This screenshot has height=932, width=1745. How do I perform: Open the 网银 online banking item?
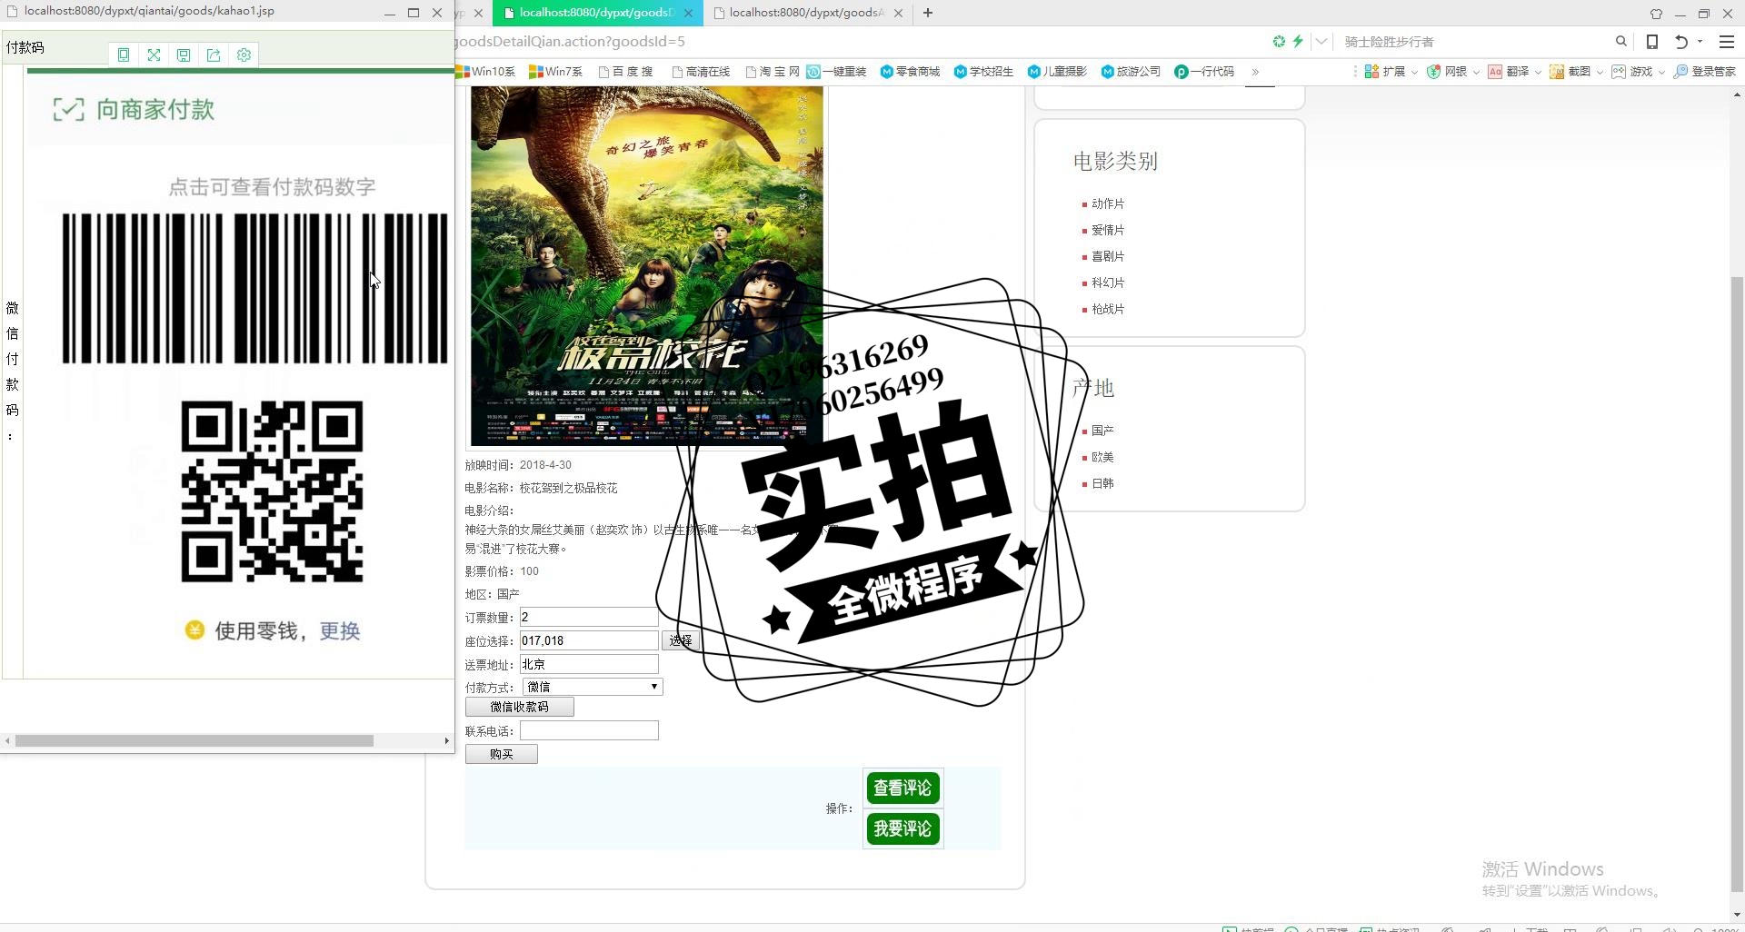pyautogui.click(x=1447, y=72)
